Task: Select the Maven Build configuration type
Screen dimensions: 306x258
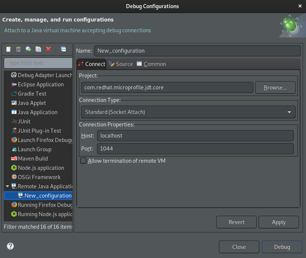Action: pyautogui.click(x=33, y=159)
